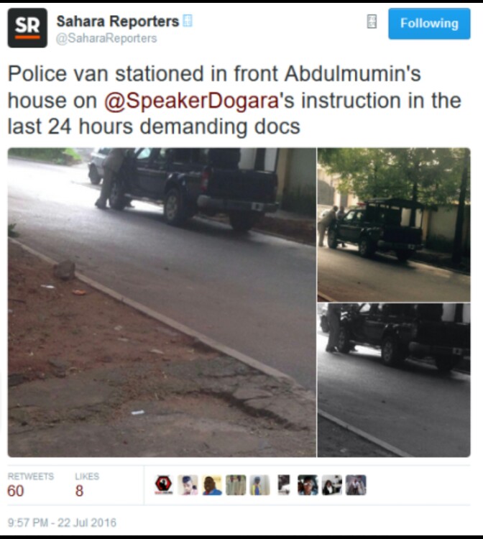483x539 pixels.
Task: View the 8 likes count
Action: (x=79, y=491)
